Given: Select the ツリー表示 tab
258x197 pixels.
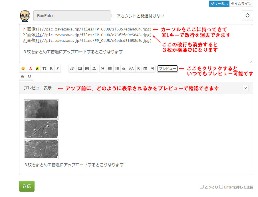Looking at the screenshot, I should click(219, 4).
